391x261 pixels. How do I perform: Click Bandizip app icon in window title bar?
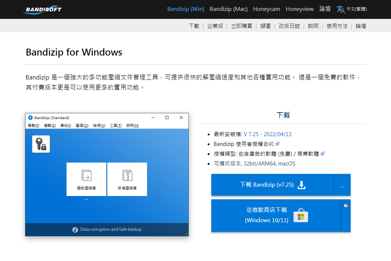tap(31, 118)
